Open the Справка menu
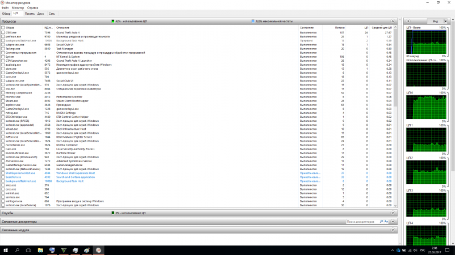The image size is (455, 255). point(32,8)
